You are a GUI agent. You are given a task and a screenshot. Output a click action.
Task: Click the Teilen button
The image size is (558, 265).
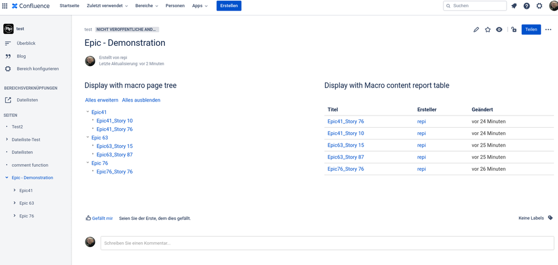tap(531, 30)
